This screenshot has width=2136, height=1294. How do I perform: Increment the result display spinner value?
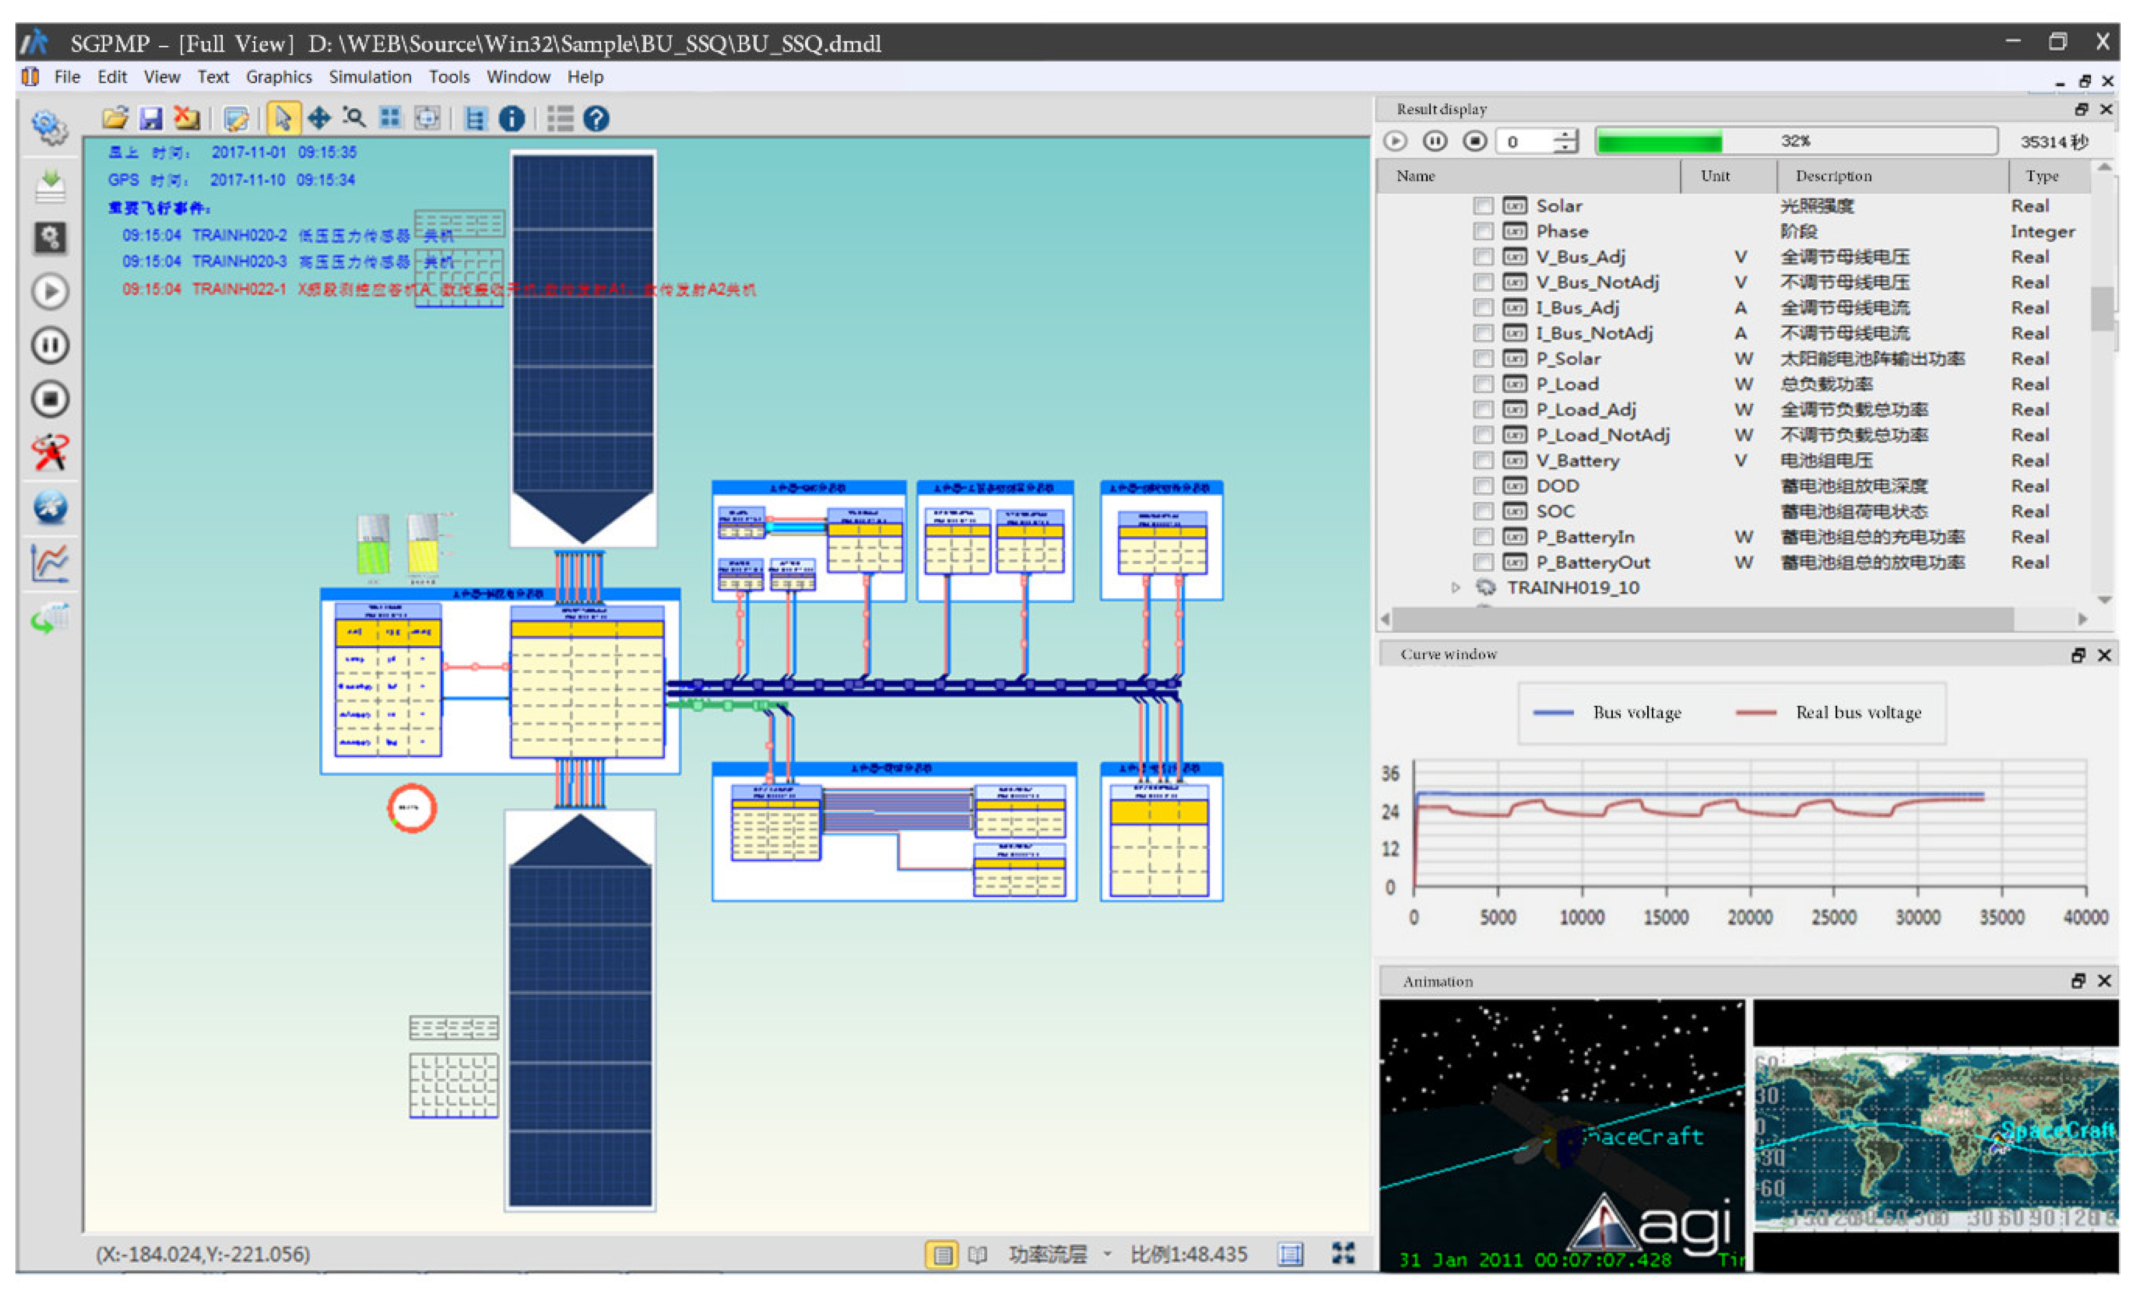(1565, 134)
